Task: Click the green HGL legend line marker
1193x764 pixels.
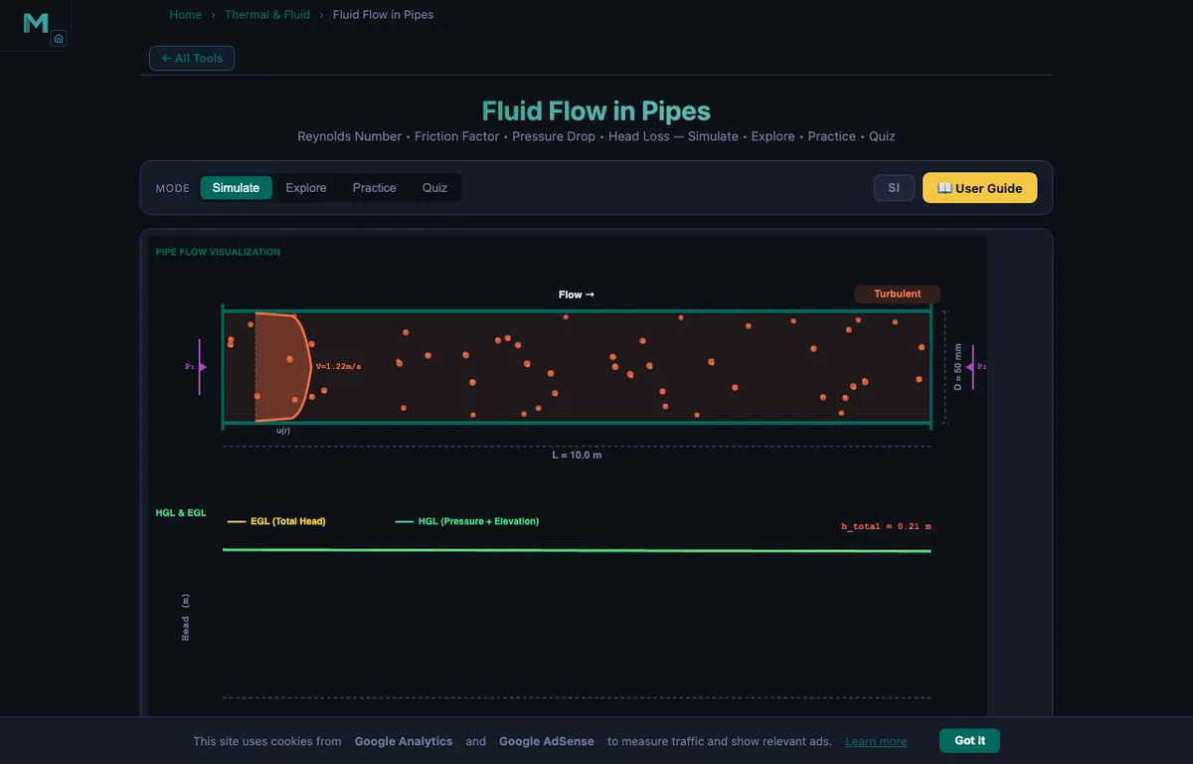Action: point(405,521)
